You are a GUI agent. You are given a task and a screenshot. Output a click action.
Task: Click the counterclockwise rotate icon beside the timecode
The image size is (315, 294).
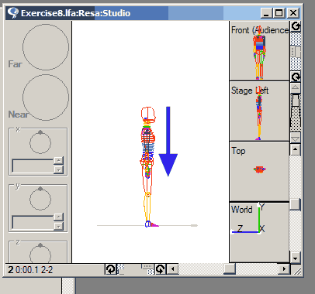111,269
